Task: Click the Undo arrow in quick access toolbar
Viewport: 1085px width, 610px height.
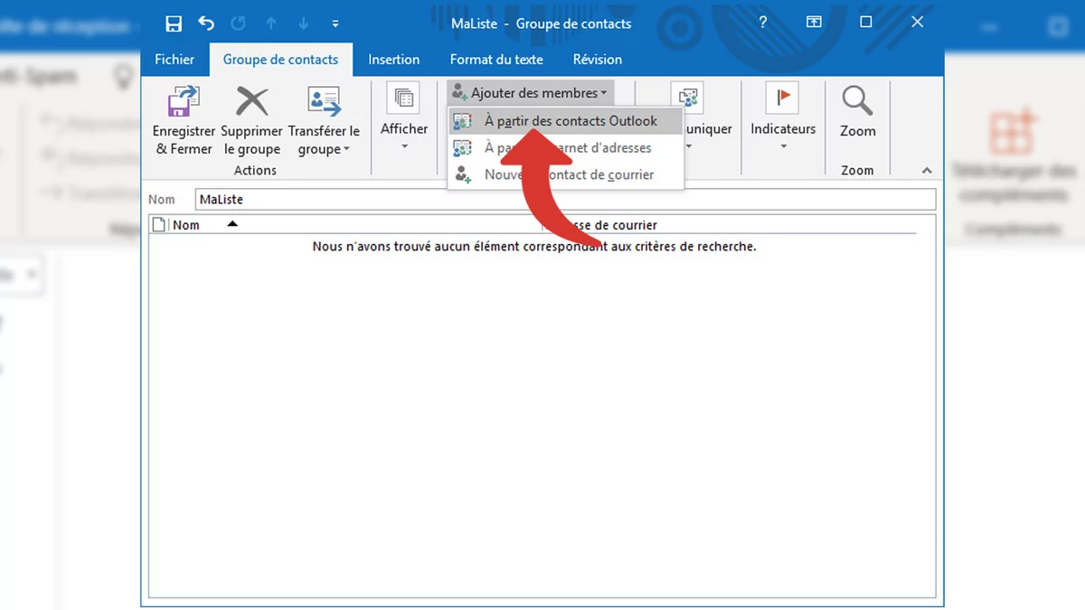Action: 206,23
